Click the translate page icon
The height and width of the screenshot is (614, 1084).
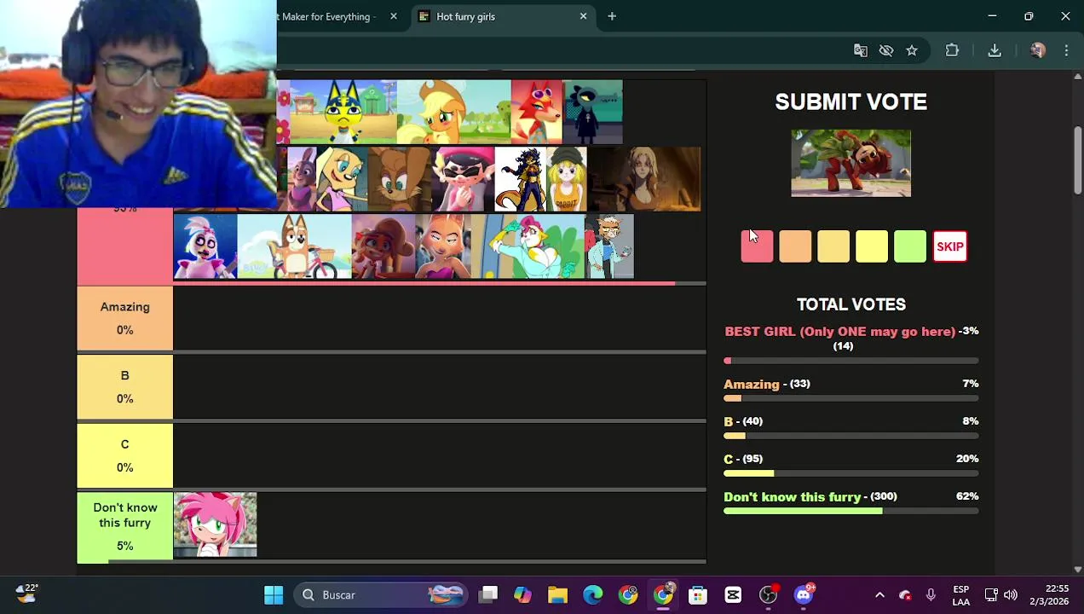click(x=861, y=51)
